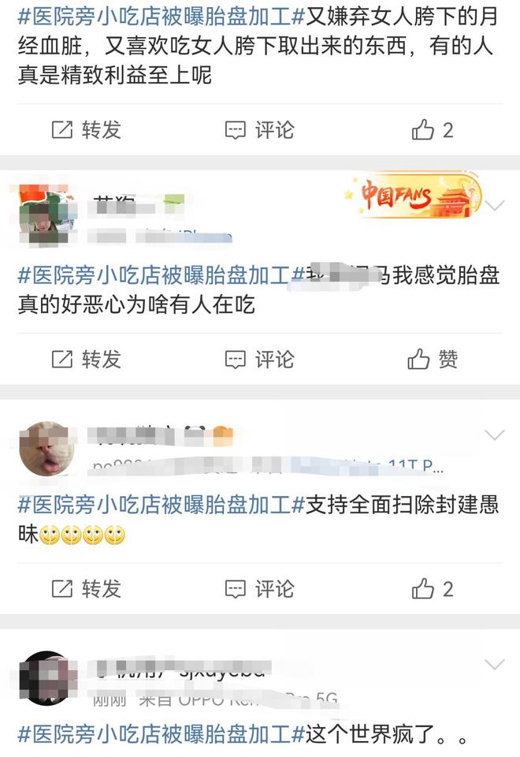The width and height of the screenshot is (520, 757).
Task: Open the dark avatar of the last post
Action: coord(46,678)
